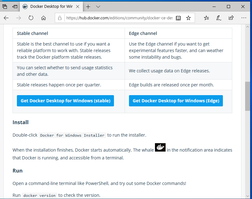Go back to previous page
Viewport: 252px width, 199px height.
tap(6, 18)
